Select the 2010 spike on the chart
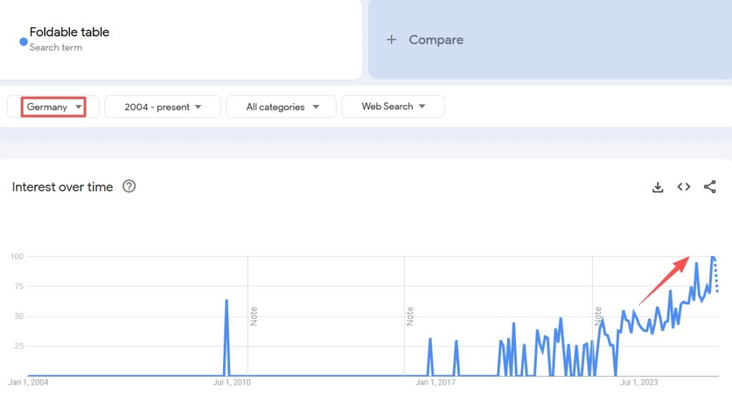This screenshot has height=409, width=732. pyautogui.click(x=227, y=302)
